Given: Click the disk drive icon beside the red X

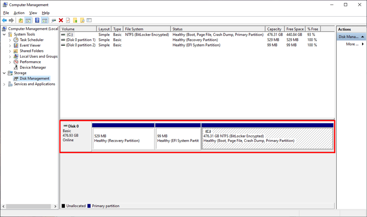Looking at the screenshot, I should click(x=54, y=20).
